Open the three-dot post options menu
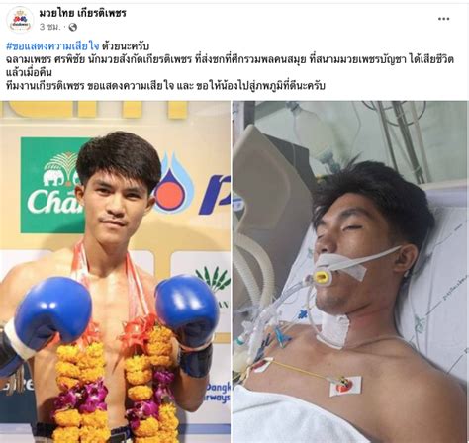This screenshot has height=443, width=469. pyautogui.click(x=444, y=19)
